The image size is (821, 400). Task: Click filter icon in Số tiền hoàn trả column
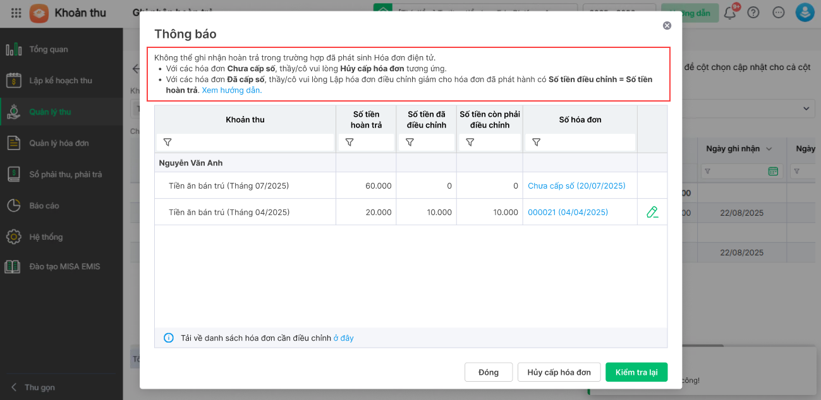point(350,143)
